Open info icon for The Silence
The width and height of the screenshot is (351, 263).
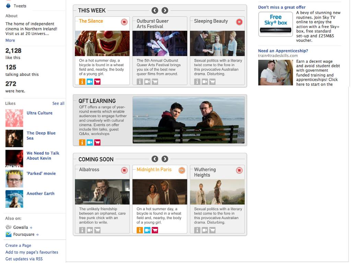[82, 81]
